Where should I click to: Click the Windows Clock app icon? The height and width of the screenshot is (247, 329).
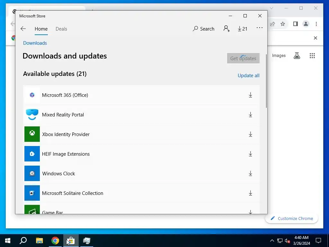pyautogui.click(x=32, y=173)
